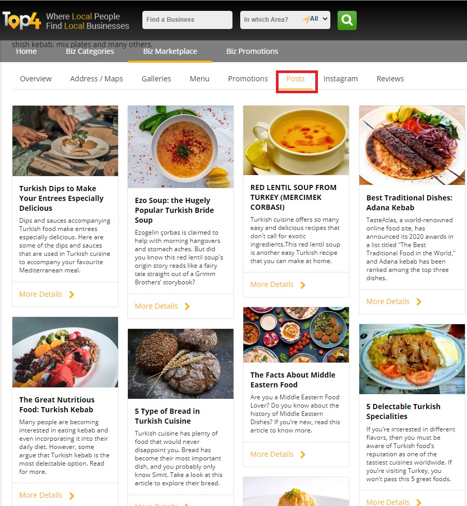Open the 5 Delectable Turkish Specialities image
Screen dimensions: 467x506
point(412,359)
